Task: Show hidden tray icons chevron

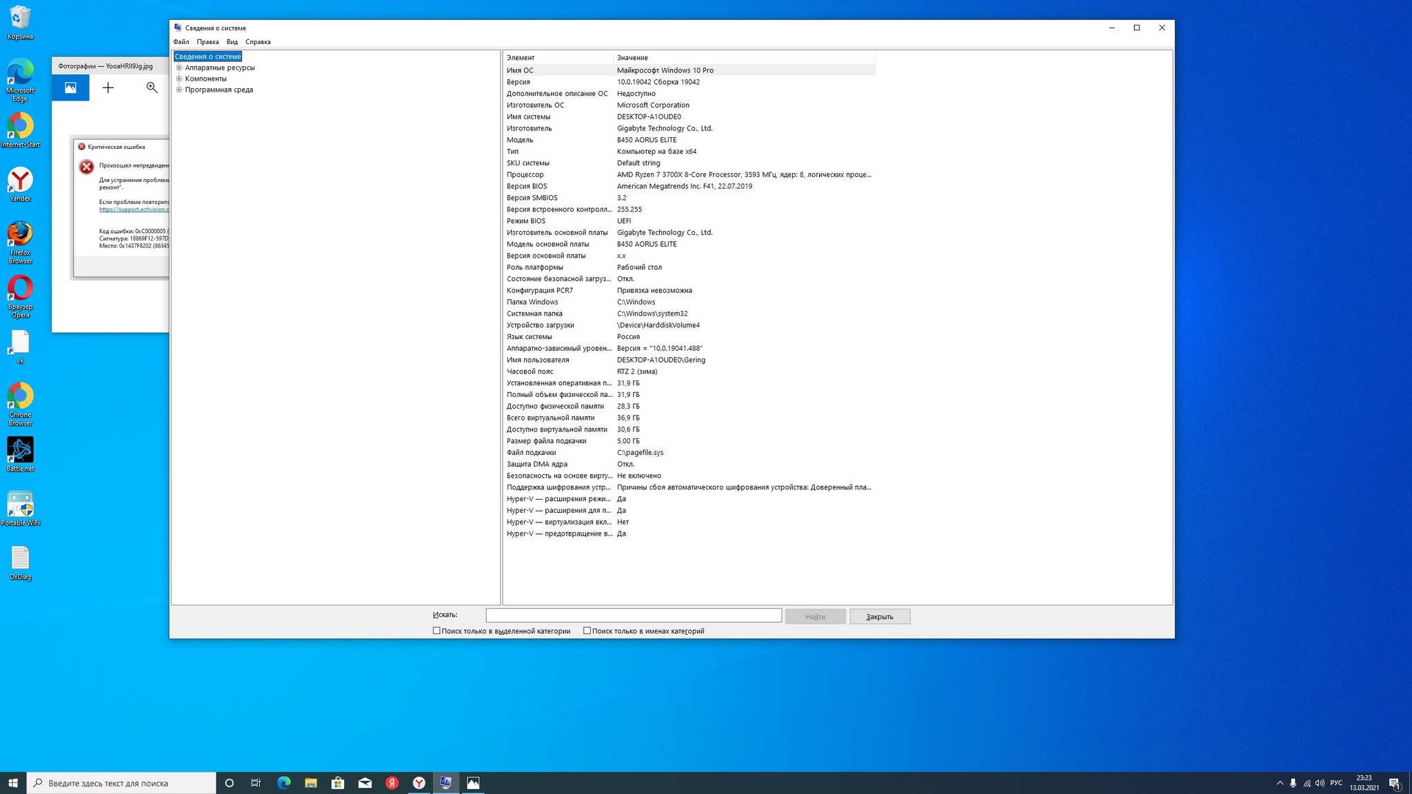Action: click(x=1280, y=783)
